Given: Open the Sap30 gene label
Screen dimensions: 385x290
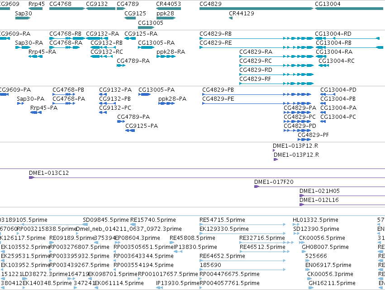Looking at the screenshot, I should pos(24,14).
